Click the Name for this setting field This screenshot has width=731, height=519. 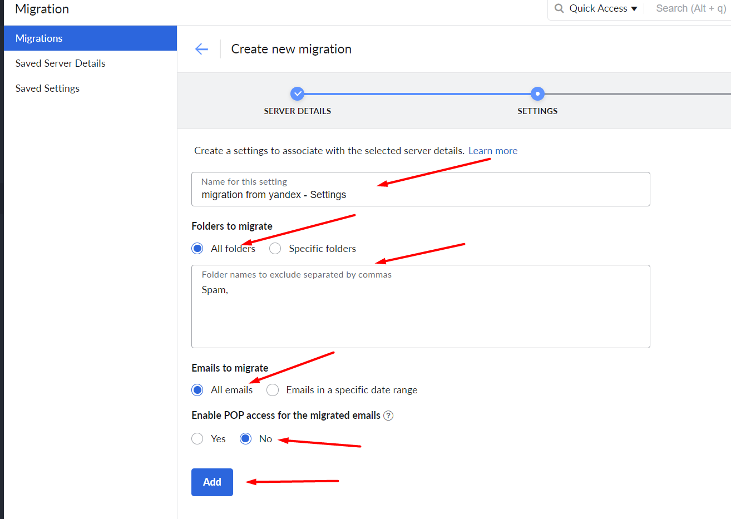(421, 189)
